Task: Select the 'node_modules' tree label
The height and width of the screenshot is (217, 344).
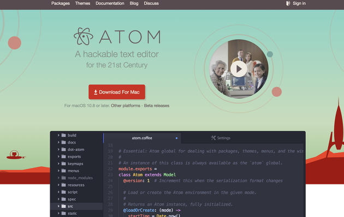Action: 80,178
